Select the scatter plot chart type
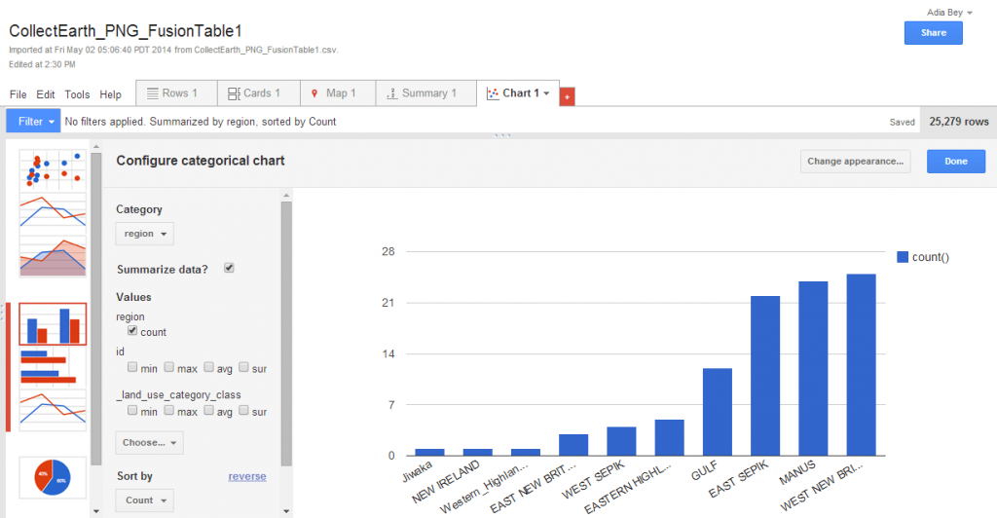Screen dimensions: 997x518 pyautogui.click(x=53, y=169)
